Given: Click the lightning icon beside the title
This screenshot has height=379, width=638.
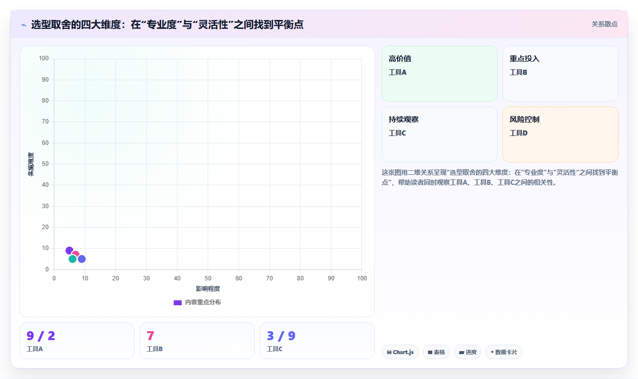Looking at the screenshot, I should (x=24, y=25).
